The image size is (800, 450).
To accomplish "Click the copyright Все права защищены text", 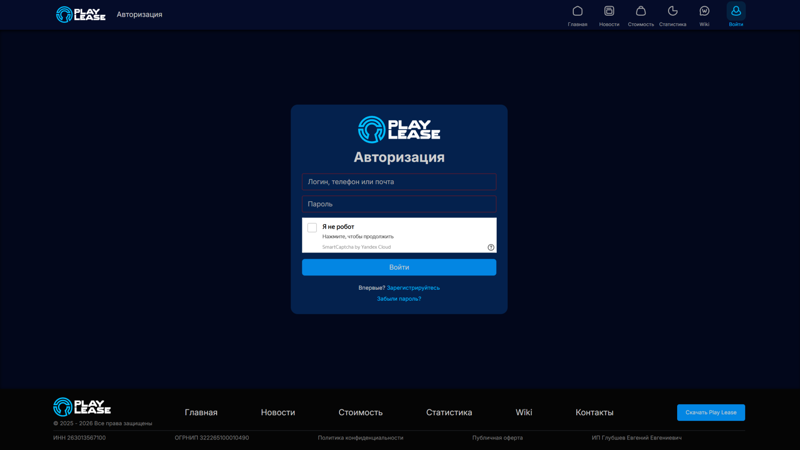I will 103,423.
